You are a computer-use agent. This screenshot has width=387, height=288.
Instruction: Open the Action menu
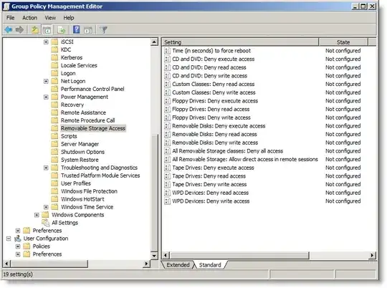(x=29, y=18)
